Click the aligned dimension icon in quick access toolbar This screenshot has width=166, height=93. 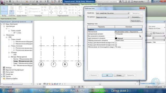coord(31,2)
